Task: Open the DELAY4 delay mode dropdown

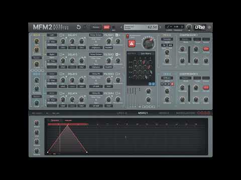Action: point(96,93)
